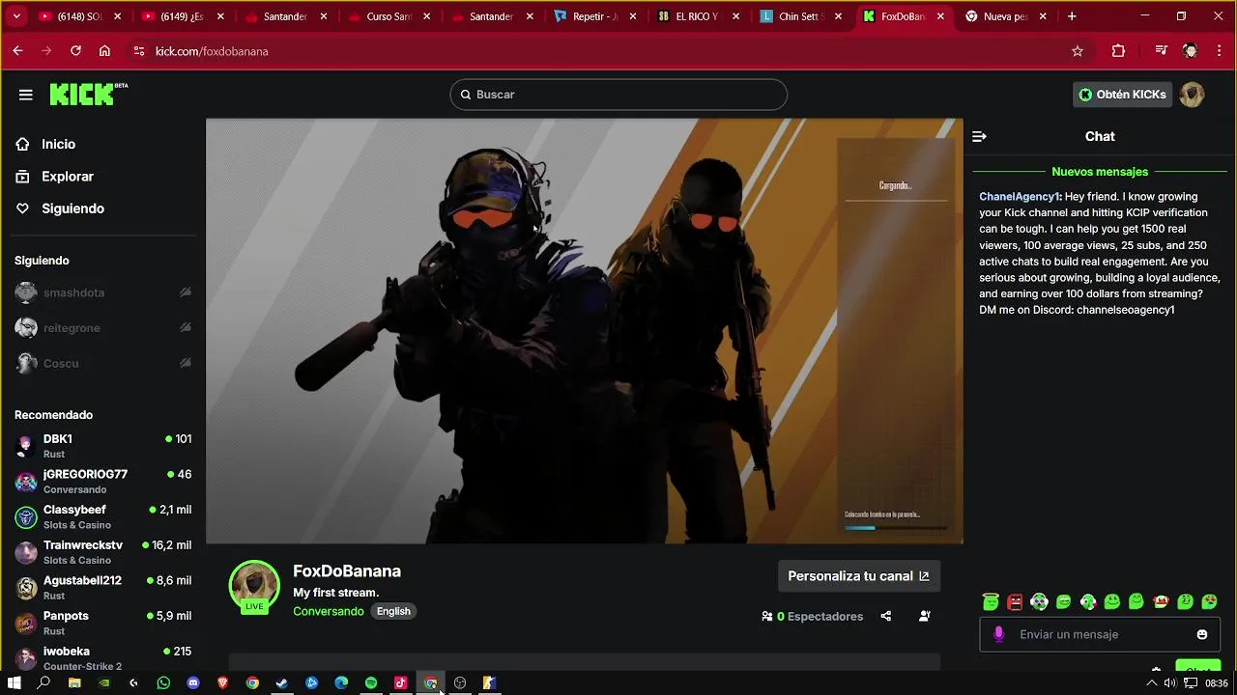This screenshot has width=1237, height=695.
Task: Click the Nuevos mensajes notice
Action: point(1100,172)
